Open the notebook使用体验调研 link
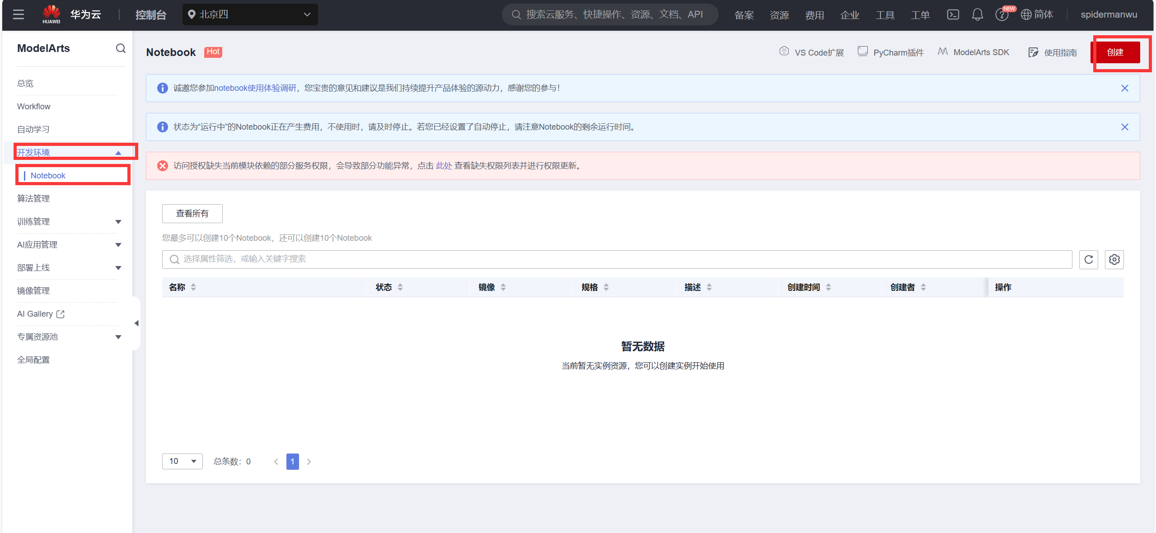The image size is (1156, 533). coord(255,88)
